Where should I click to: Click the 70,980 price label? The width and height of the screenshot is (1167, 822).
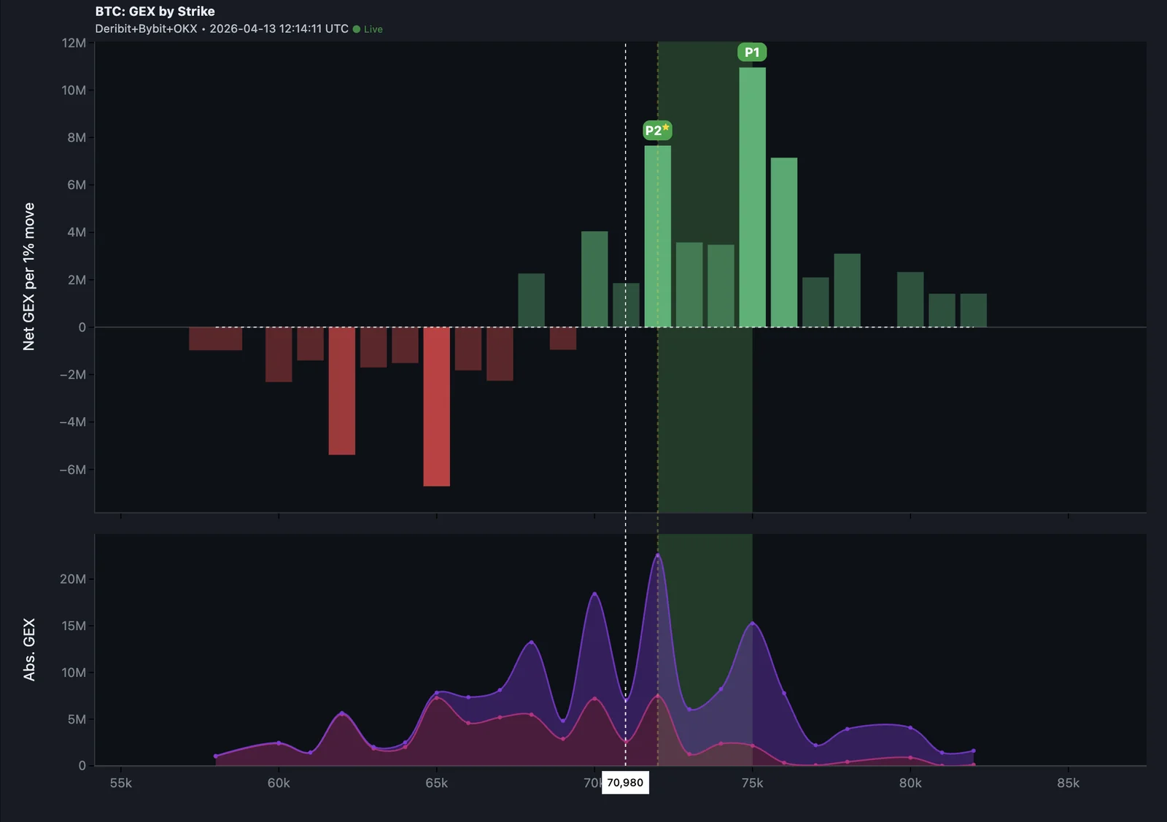coord(626,782)
